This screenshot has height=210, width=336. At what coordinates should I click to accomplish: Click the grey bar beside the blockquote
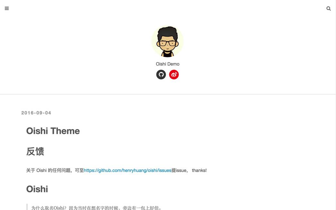(x=27, y=207)
